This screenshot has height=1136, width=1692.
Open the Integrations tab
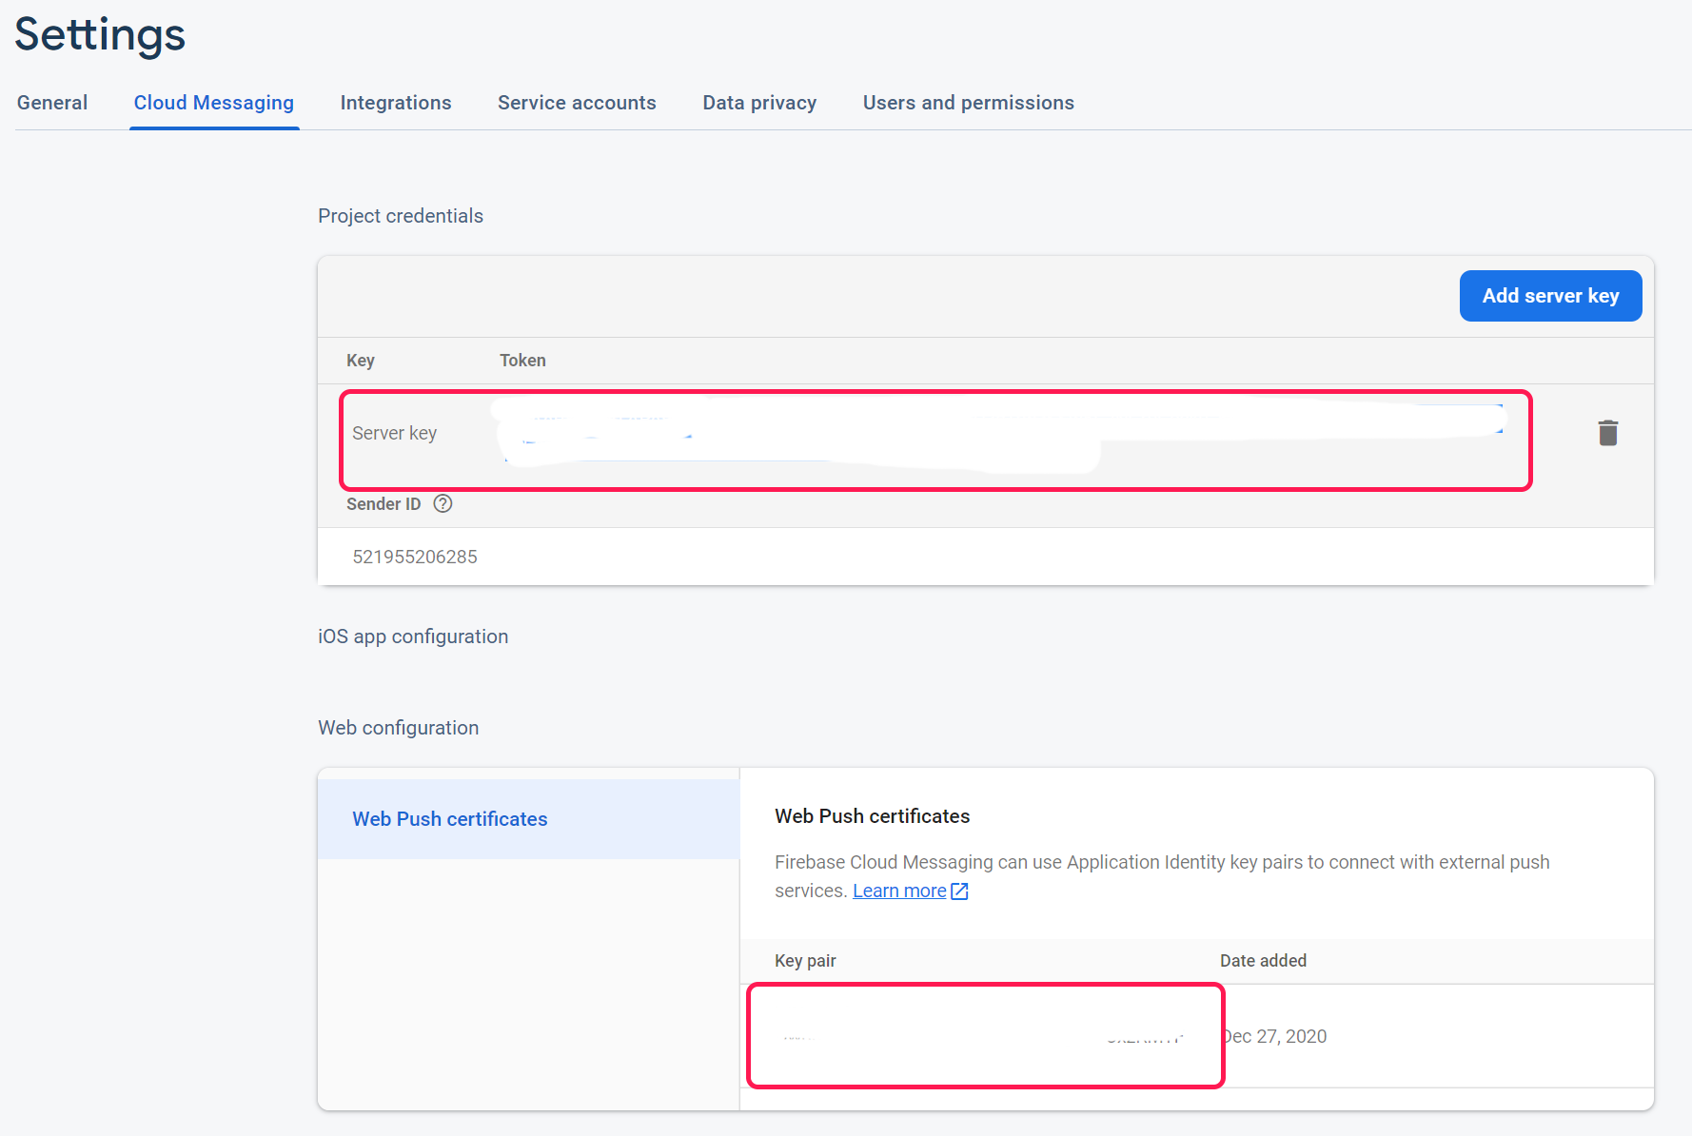396,103
